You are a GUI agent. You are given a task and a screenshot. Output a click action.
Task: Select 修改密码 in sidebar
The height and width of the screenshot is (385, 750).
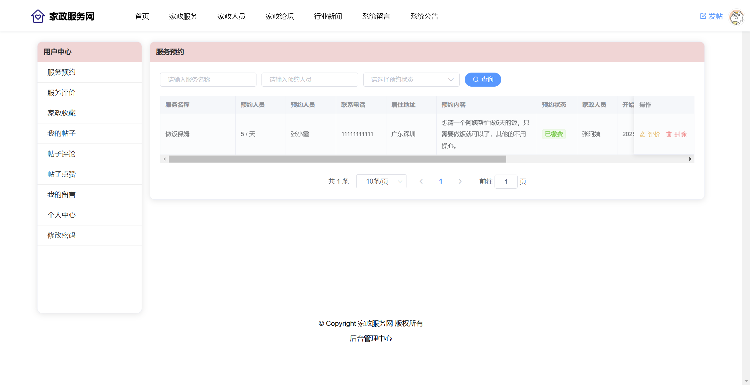point(62,235)
